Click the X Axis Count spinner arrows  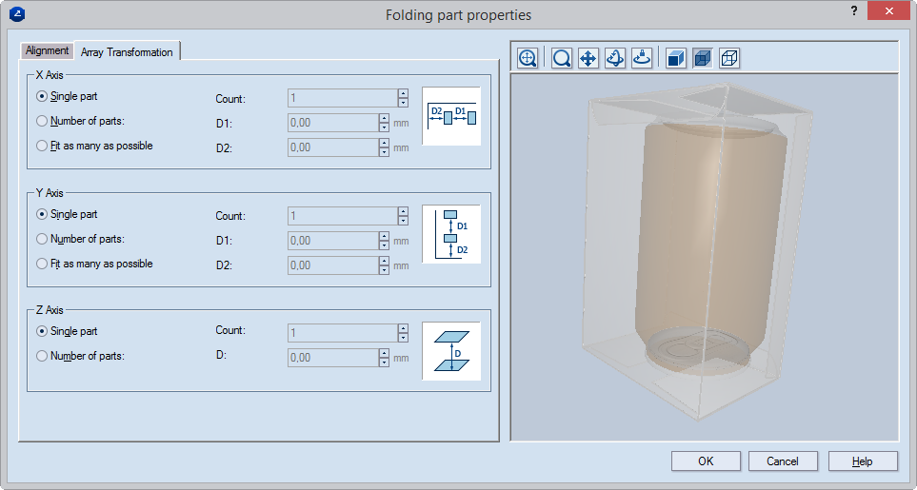[403, 98]
